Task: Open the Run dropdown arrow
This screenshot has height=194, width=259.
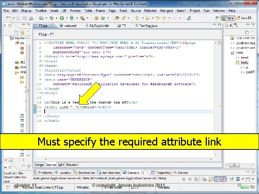Action: point(67,18)
